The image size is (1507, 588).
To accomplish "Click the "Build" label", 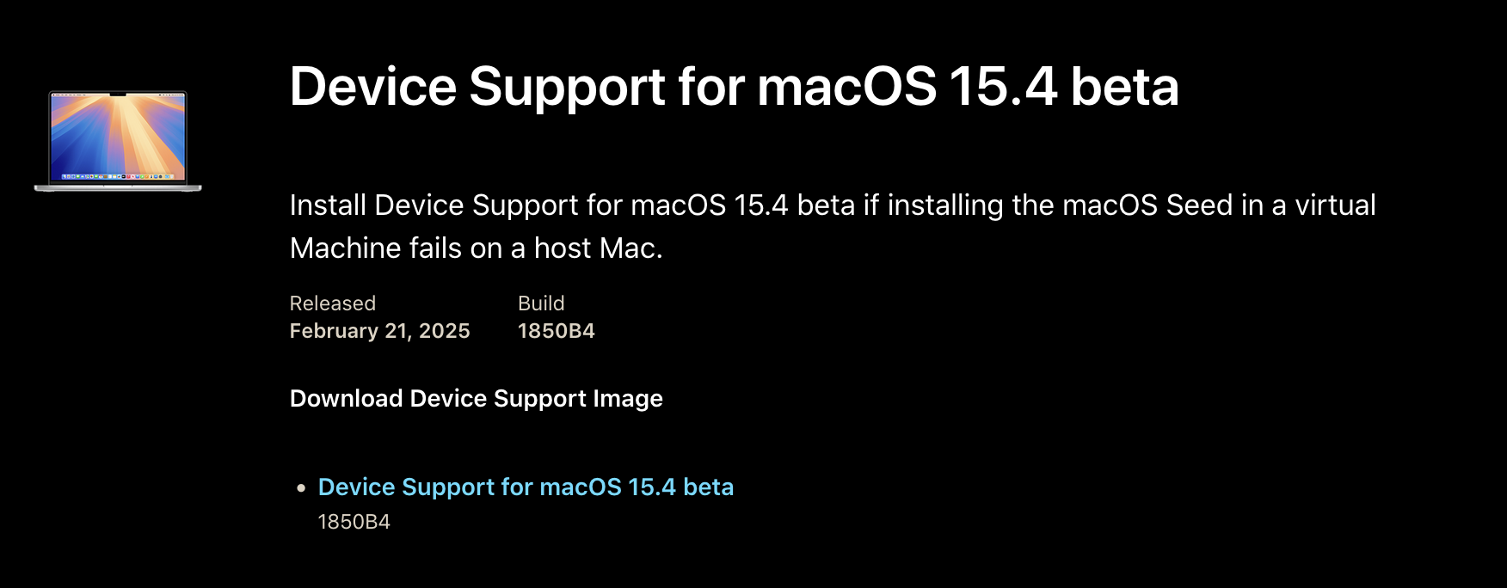I will (x=541, y=303).
